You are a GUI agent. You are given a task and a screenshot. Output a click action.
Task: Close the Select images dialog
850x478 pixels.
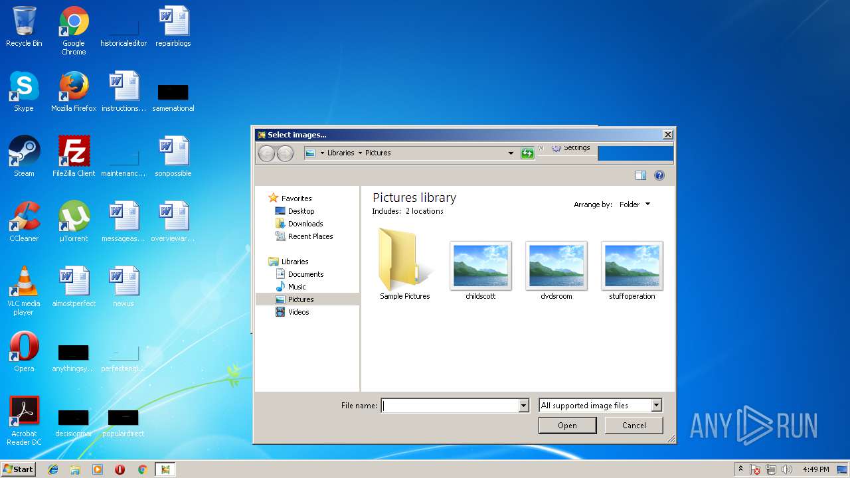(668, 135)
